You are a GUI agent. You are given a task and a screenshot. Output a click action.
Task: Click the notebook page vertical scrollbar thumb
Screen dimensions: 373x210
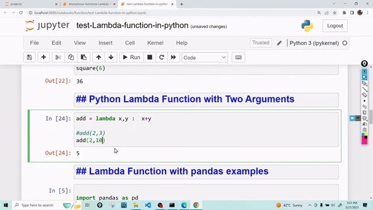371,117
